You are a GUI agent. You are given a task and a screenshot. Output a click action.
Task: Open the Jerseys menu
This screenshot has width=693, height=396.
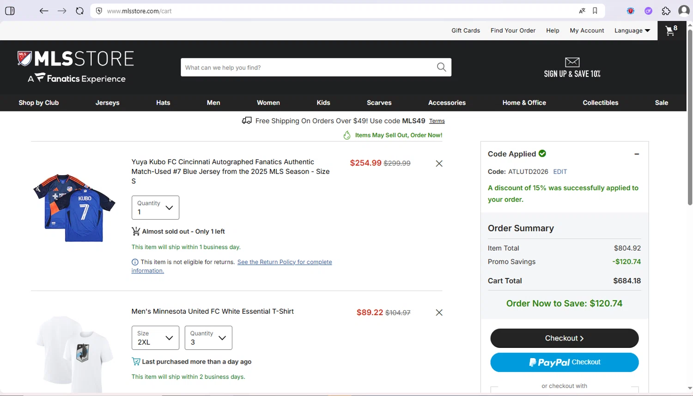[x=108, y=103]
